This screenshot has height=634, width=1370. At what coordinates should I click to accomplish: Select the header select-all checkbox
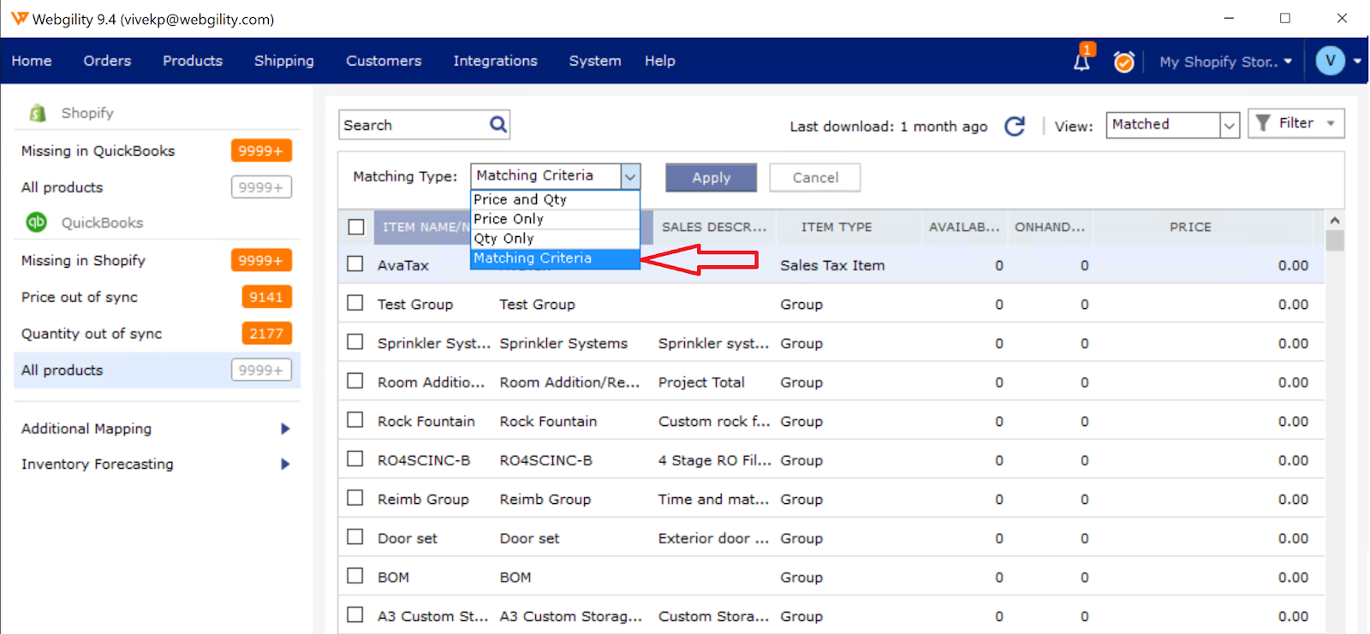pyautogui.click(x=356, y=227)
